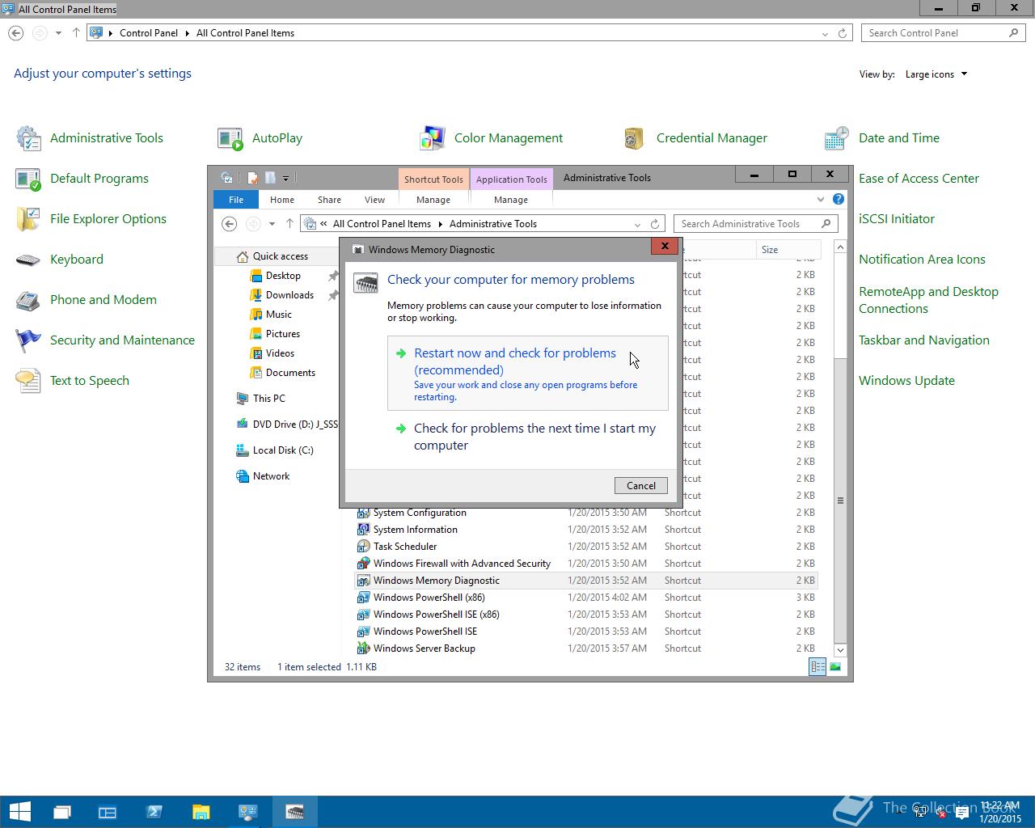Switch to the Home ribbon tab
Viewport: 1035px width, 828px height.
point(282,200)
